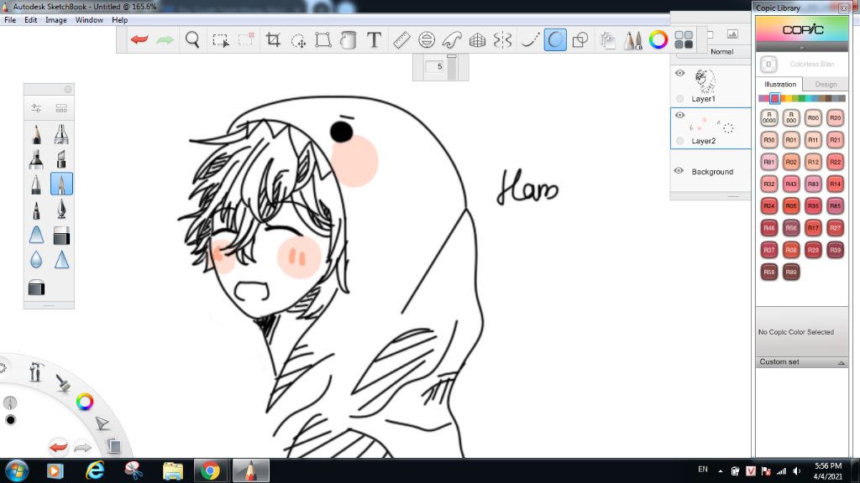
Task: Click the lagoon Redo arrow
Action: [x=83, y=447]
